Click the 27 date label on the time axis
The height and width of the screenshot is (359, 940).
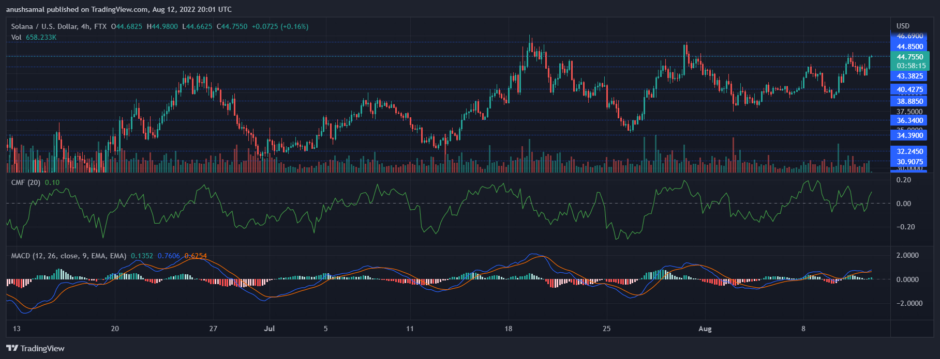pos(213,329)
